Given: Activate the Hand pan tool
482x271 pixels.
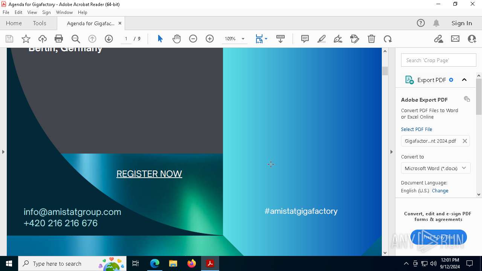Looking at the screenshot, I should 177,39.
